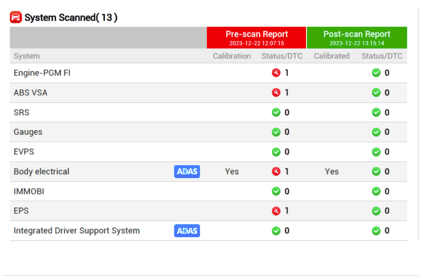Select the Post-scan Report header tab
Screen dimensions: 424x280
point(357,37)
